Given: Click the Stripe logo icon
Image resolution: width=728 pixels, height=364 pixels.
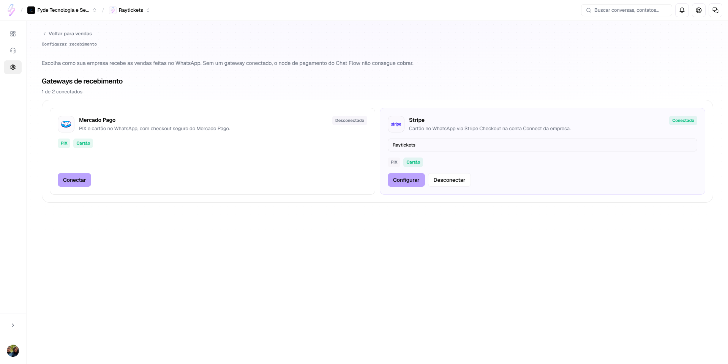Looking at the screenshot, I should coord(396,124).
